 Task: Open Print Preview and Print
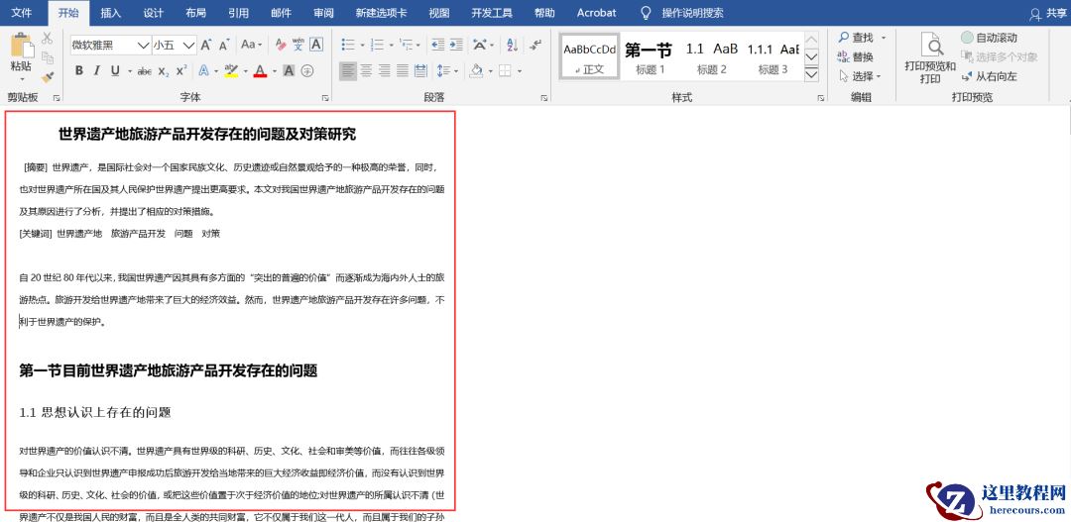click(930, 58)
